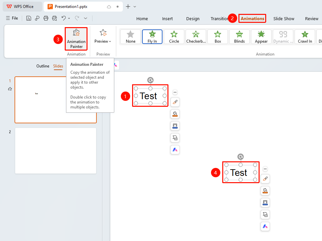The height and width of the screenshot is (241, 322).
Task: Click the brush style icon beside upper Test box
Action: point(175,102)
